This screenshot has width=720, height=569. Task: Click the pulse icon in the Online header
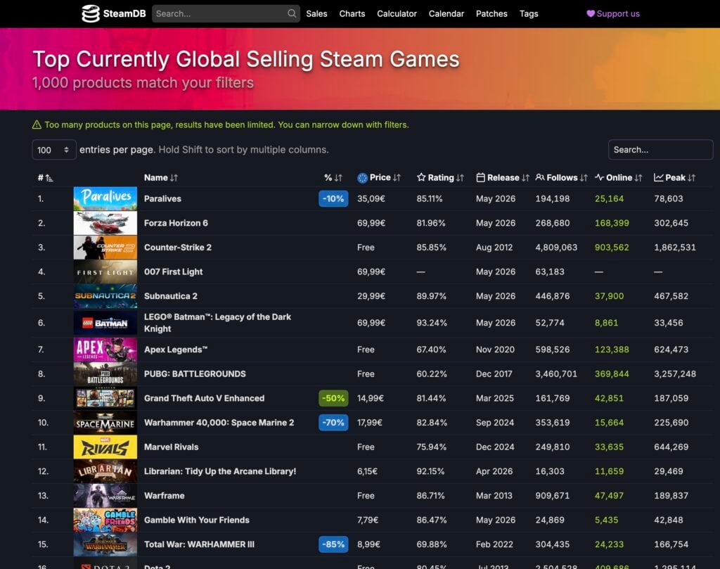click(x=599, y=177)
